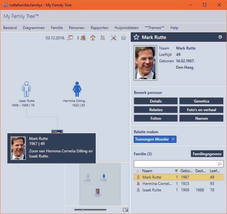This screenshot has height=214, width=227.
Task: Select Izaak Rutte male figure in tree
Action: coord(26,89)
